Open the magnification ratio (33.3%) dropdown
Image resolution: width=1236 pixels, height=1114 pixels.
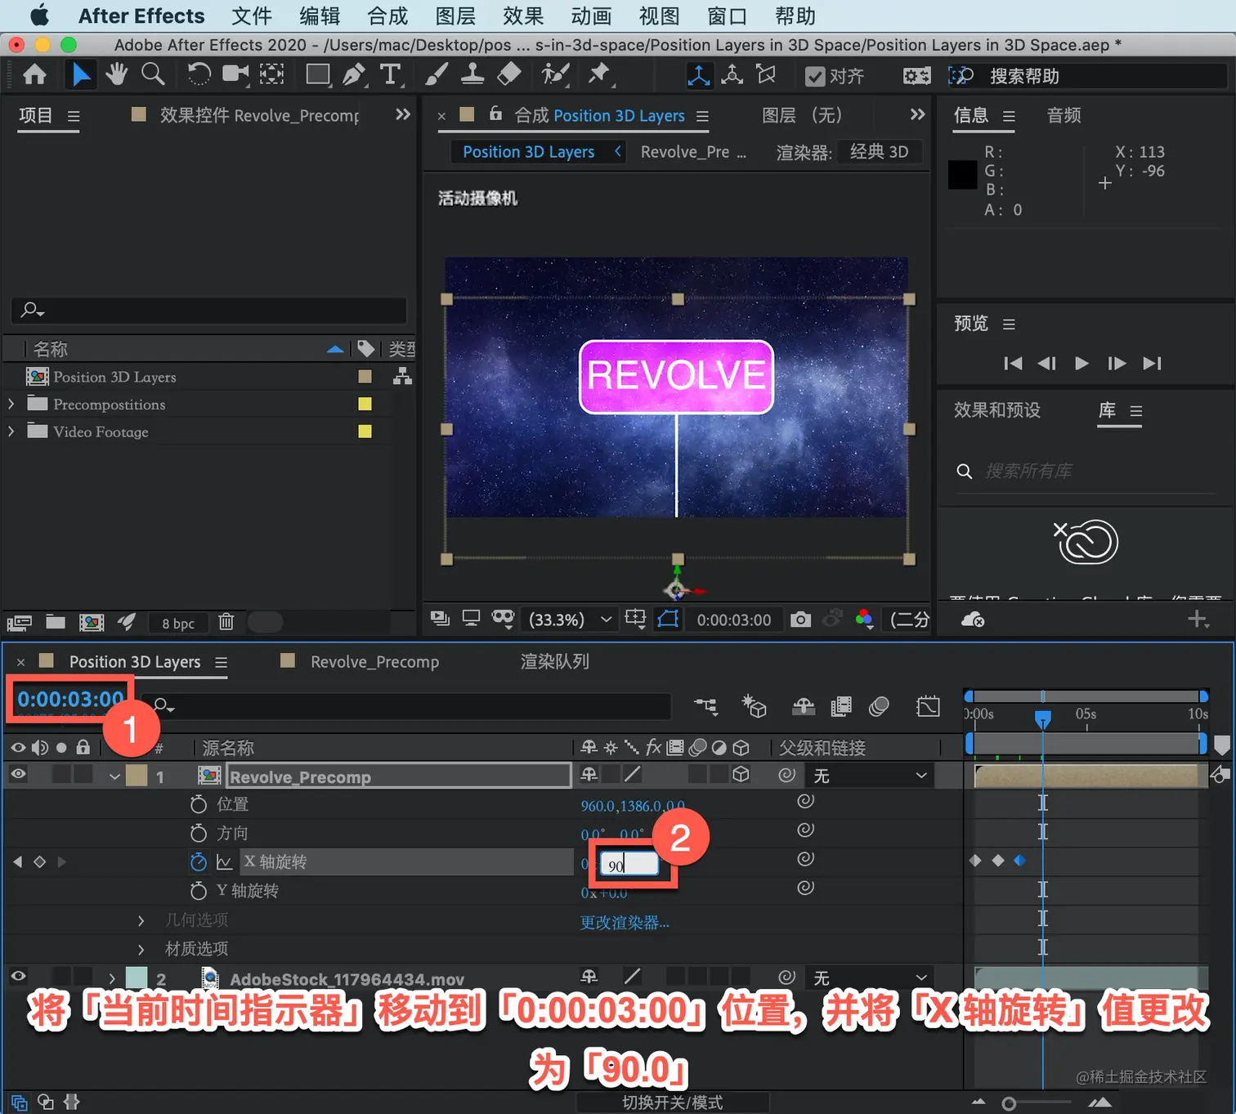click(569, 620)
